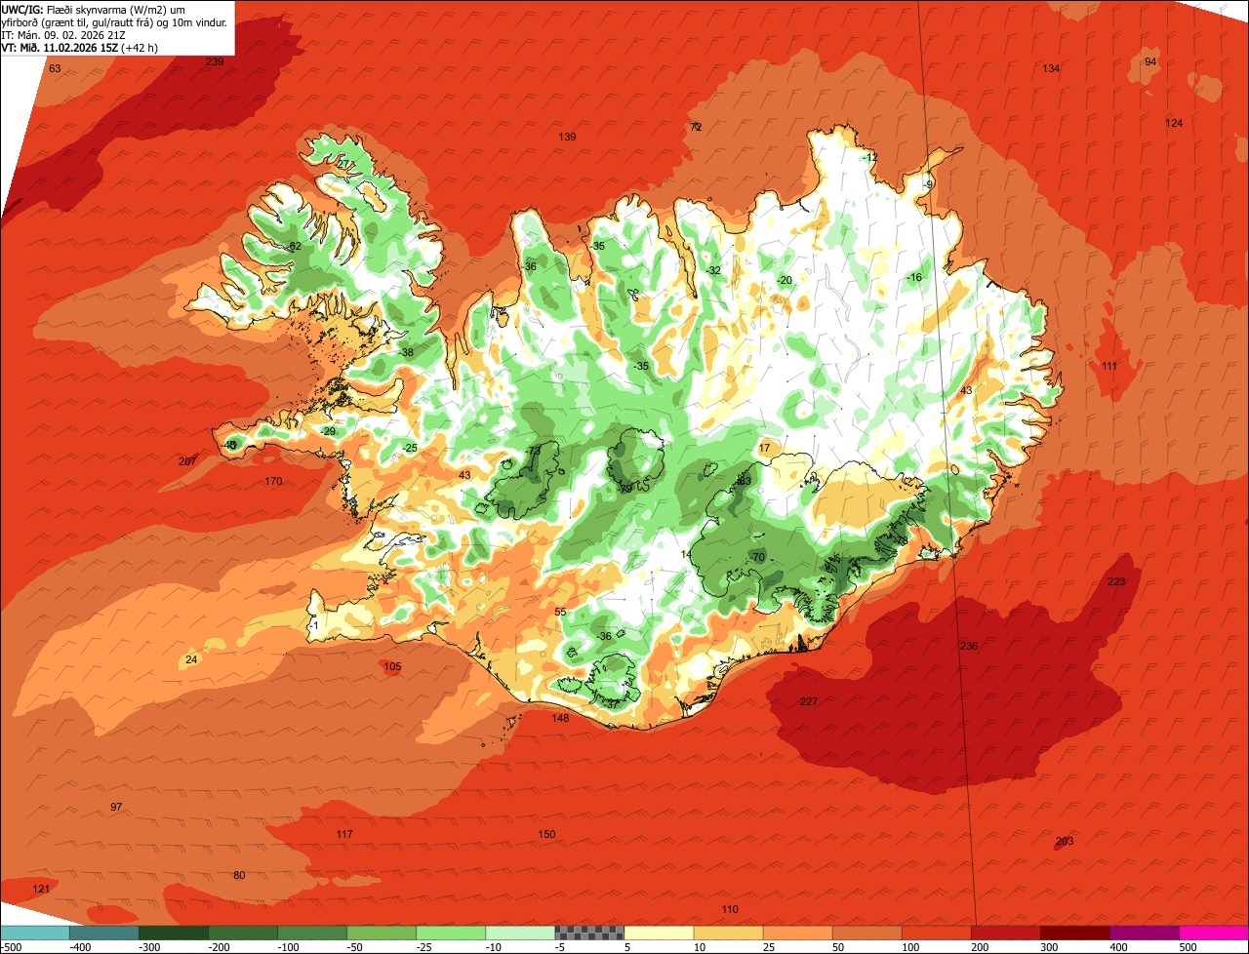Viewport: 1249px width, 954px height.
Task: Click the map value '223' in the southeast sea
Action: pos(1116,581)
